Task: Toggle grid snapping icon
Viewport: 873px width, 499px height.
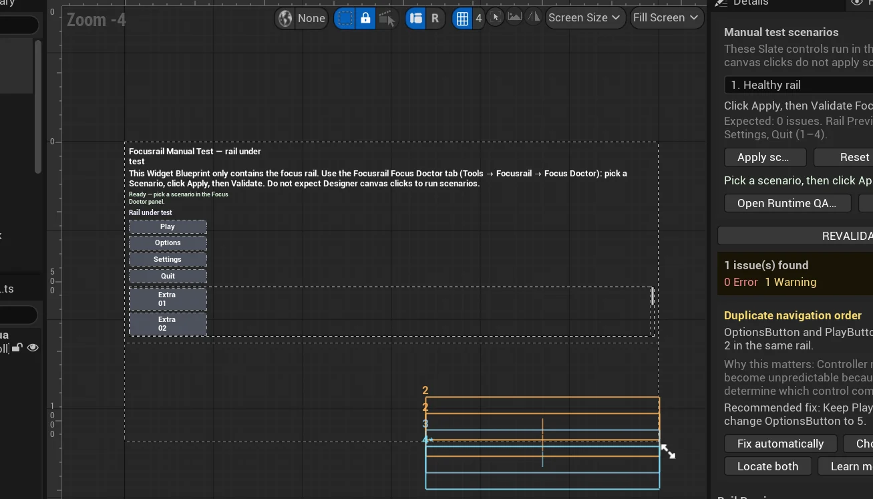Action: click(462, 18)
